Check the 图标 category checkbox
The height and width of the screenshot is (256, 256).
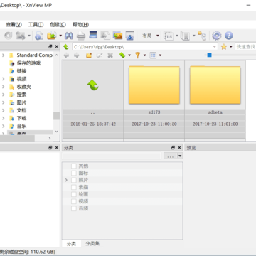tap(74, 173)
